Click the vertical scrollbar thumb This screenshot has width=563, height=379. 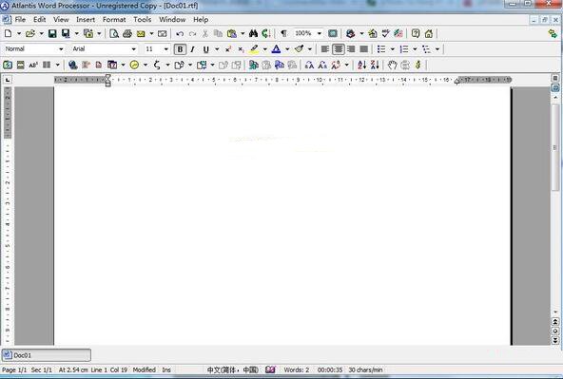(x=555, y=148)
